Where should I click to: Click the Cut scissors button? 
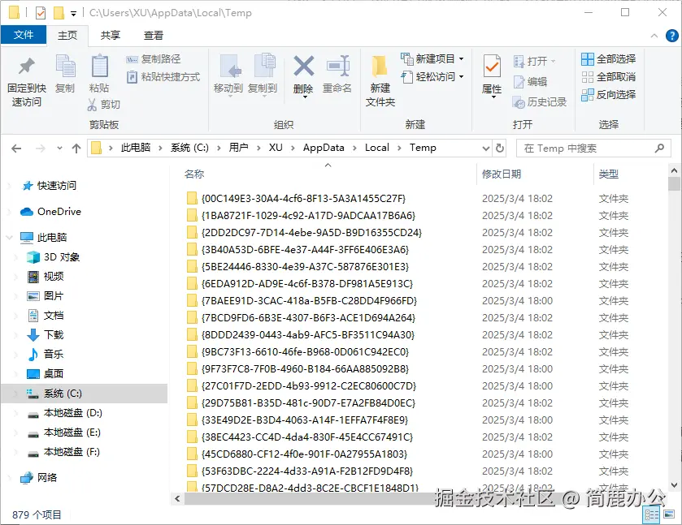point(103,105)
